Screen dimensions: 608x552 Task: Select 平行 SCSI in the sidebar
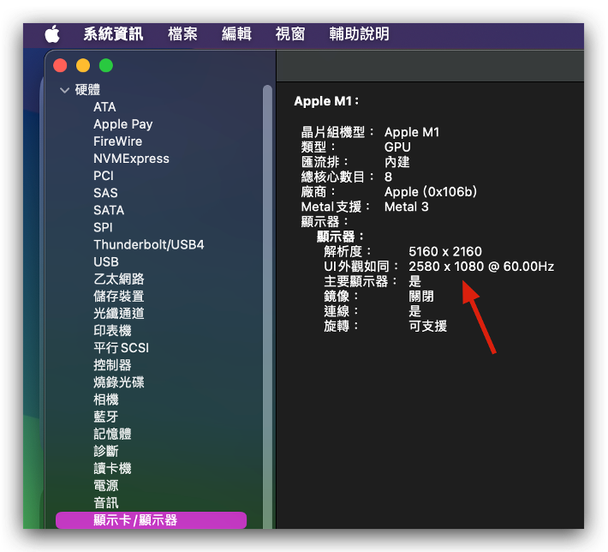point(121,348)
